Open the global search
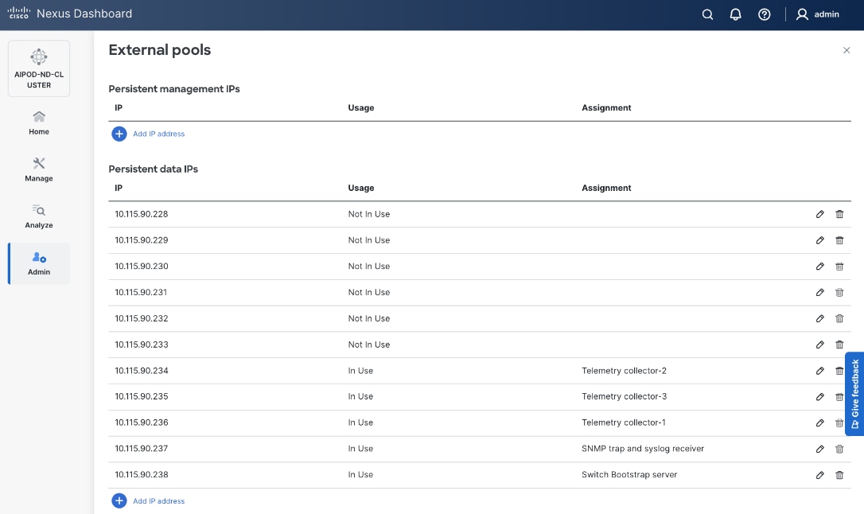Screen dimensions: 864x514 pos(706,14)
